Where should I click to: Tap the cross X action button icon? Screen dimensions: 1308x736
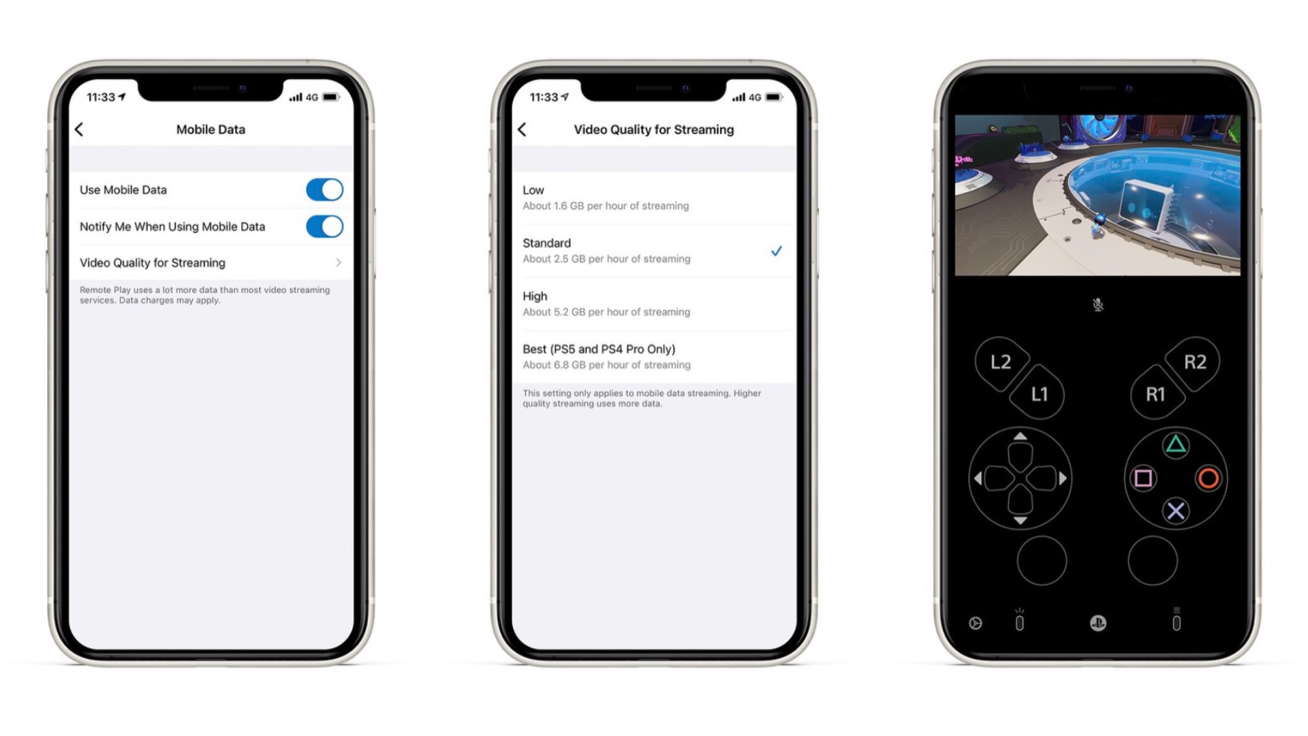point(1173,510)
